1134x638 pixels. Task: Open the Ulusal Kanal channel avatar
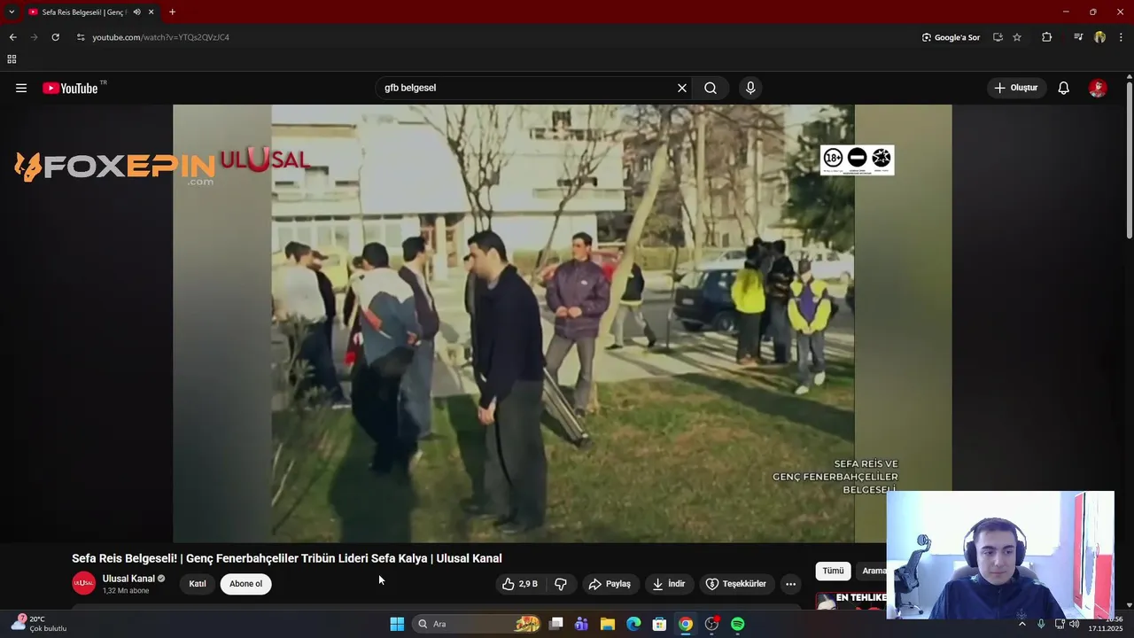[84, 583]
